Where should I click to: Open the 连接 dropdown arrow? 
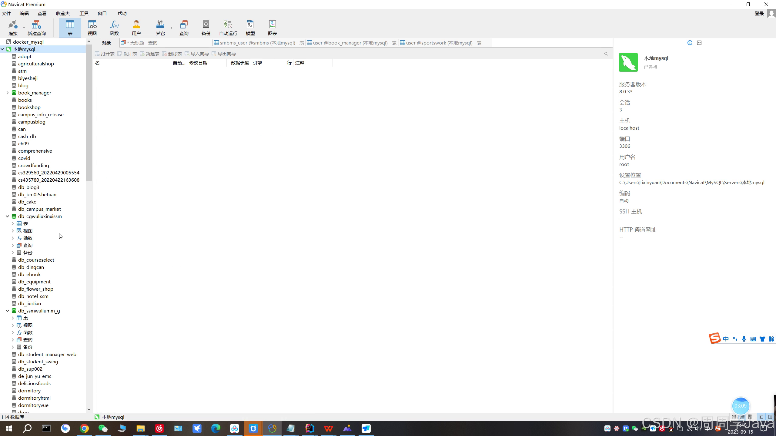coord(24,28)
